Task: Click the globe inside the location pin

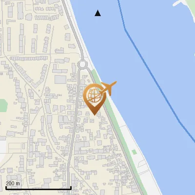Action: pos(95,95)
